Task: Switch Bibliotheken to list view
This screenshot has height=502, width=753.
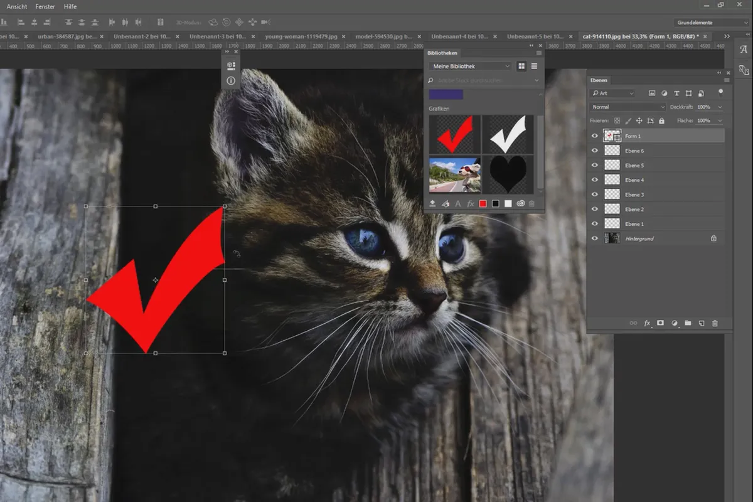Action: click(534, 66)
